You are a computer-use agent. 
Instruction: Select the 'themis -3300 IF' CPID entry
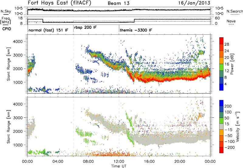[x=136, y=30]
